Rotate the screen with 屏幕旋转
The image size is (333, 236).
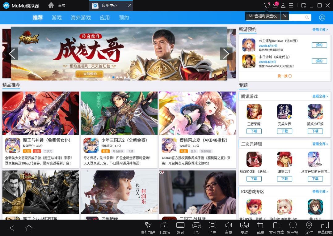[x=325, y=227]
